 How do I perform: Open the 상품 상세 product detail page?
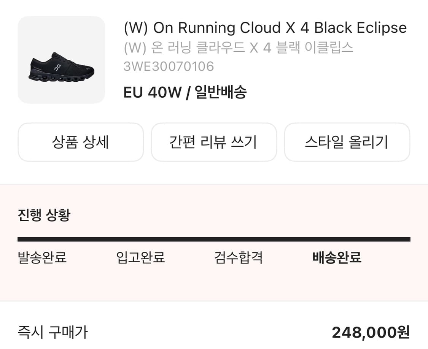pos(81,142)
